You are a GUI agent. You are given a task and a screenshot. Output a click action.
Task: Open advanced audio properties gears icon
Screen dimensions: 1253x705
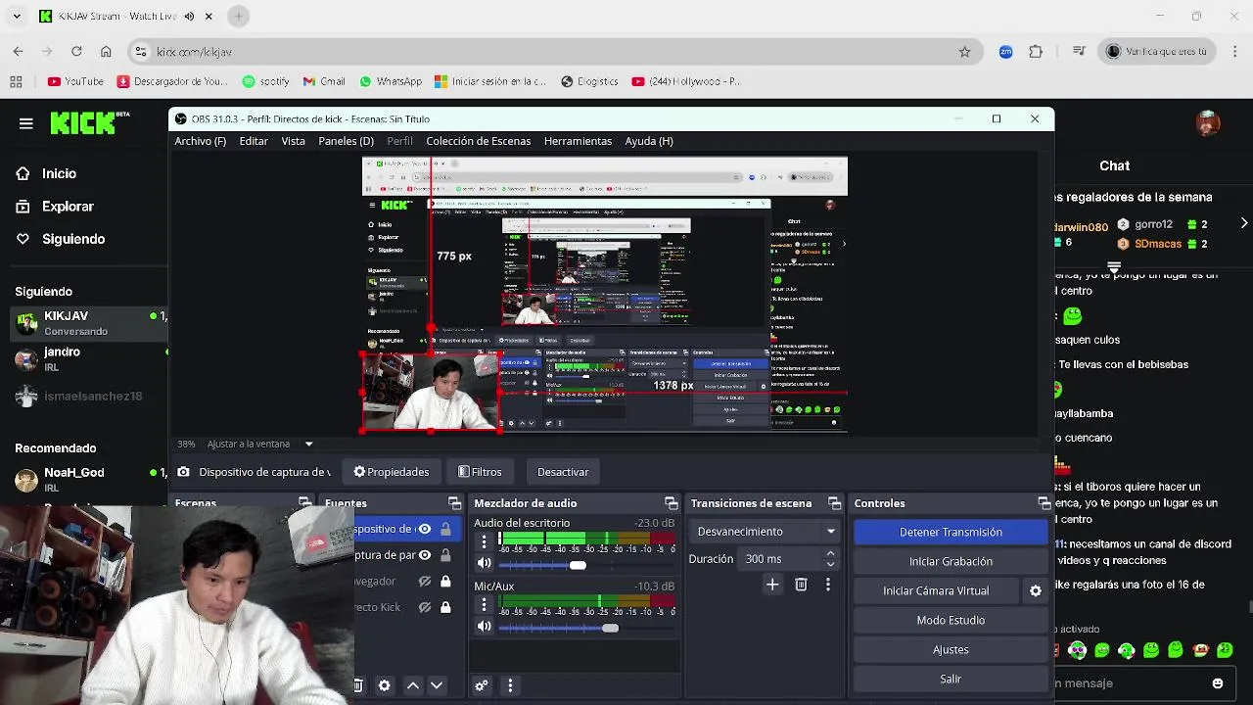(x=481, y=685)
